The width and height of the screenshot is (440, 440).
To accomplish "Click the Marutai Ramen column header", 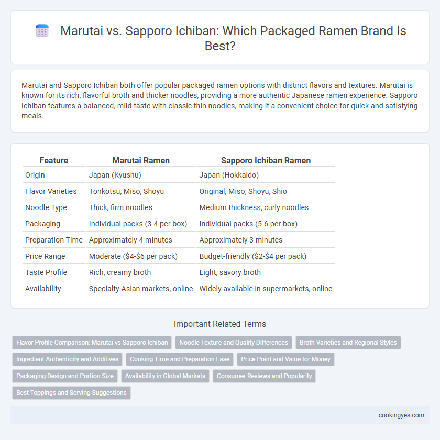I will [141, 160].
